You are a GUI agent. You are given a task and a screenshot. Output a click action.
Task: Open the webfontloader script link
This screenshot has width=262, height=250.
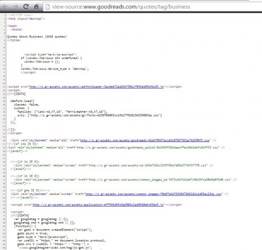pyautogui.click(x=96, y=86)
